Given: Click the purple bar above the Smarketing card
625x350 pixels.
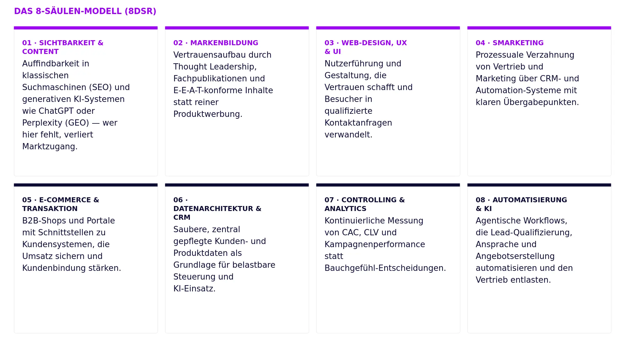Looking at the screenshot, I should click(539, 28).
